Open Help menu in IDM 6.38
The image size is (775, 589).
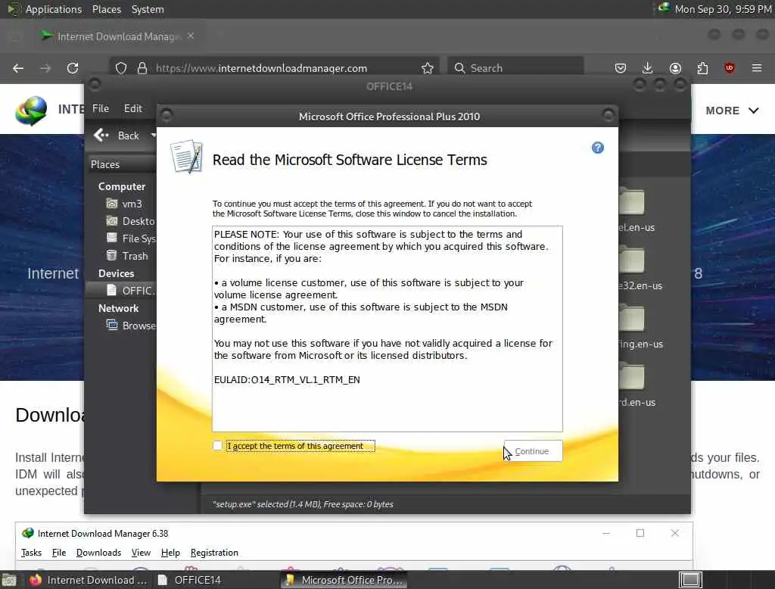click(170, 553)
